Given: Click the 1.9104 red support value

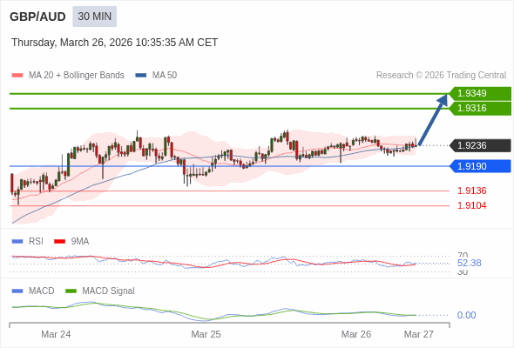Looking at the screenshot, I should pyautogui.click(x=471, y=205).
